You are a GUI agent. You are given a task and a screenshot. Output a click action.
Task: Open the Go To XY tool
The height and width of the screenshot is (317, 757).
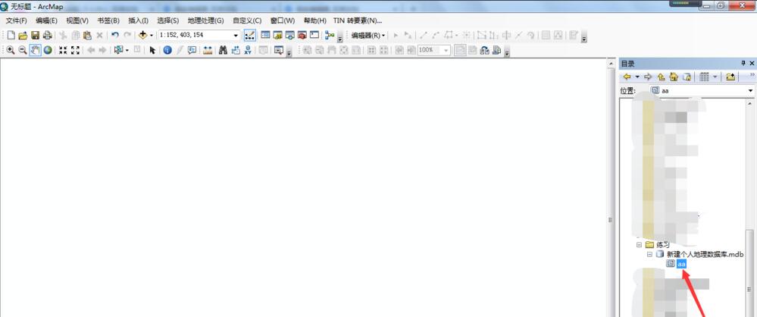pos(248,50)
